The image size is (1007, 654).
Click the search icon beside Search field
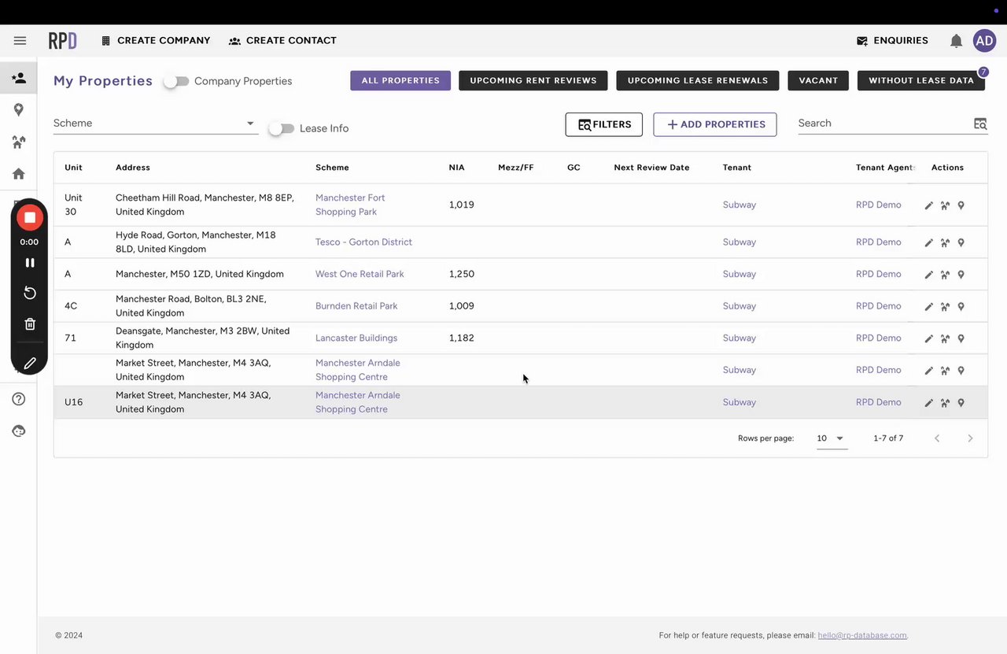pos(979,124)
